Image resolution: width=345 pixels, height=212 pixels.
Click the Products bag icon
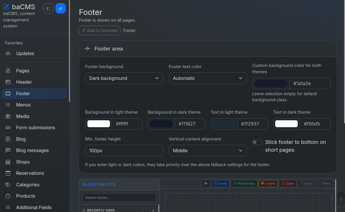pyautogui.click(x=8, y=196)
